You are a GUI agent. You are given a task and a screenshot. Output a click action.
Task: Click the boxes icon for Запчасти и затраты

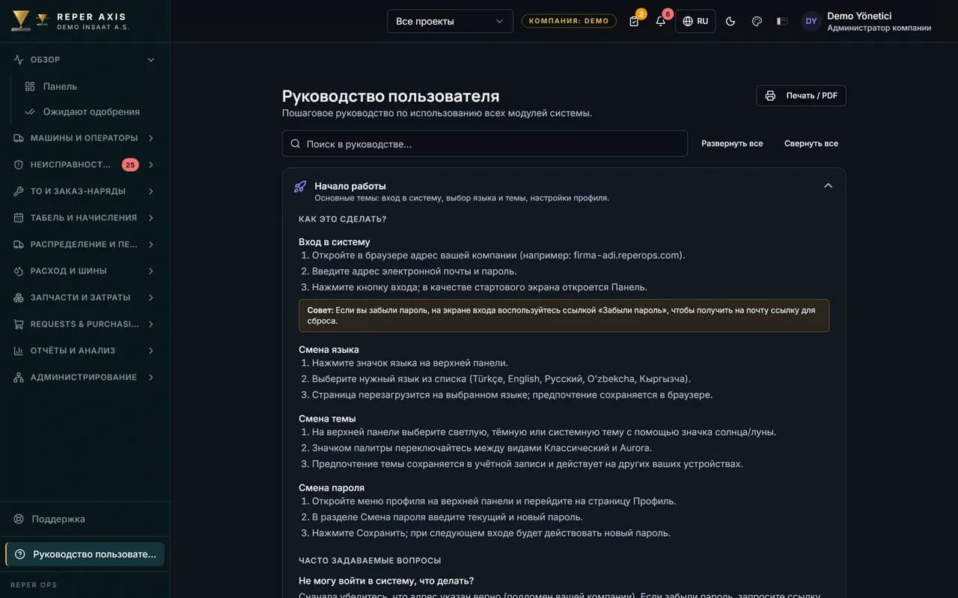(19, 298)
